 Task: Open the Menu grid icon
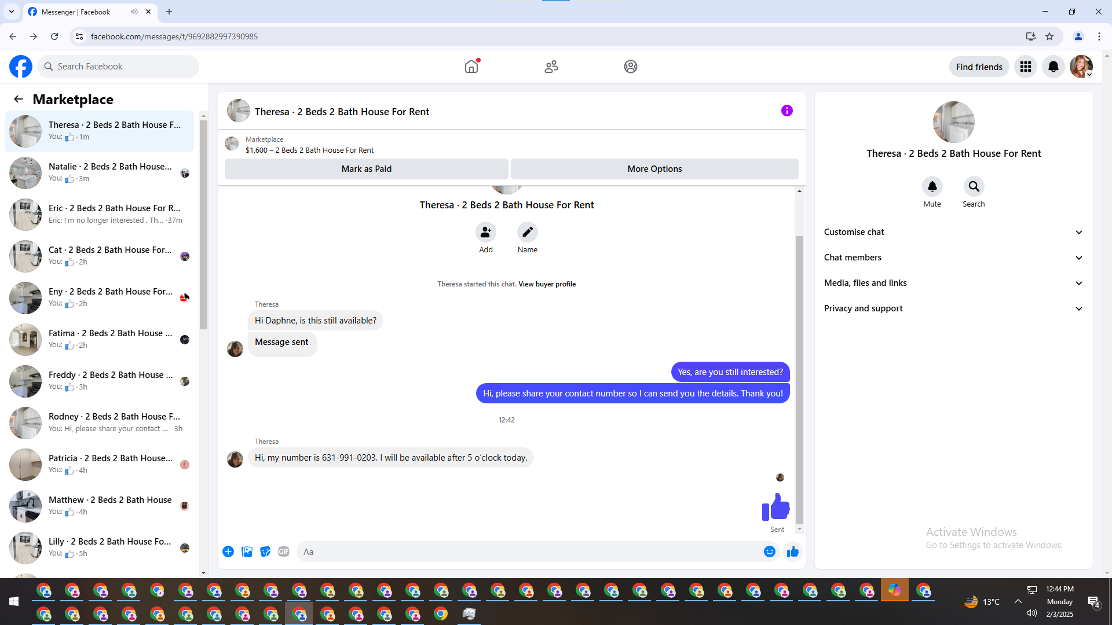[x=1026, y=67]
